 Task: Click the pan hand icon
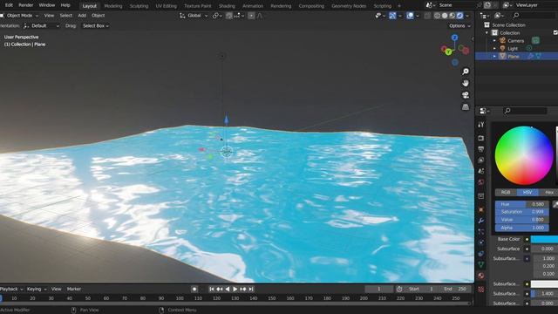[465, 84]
